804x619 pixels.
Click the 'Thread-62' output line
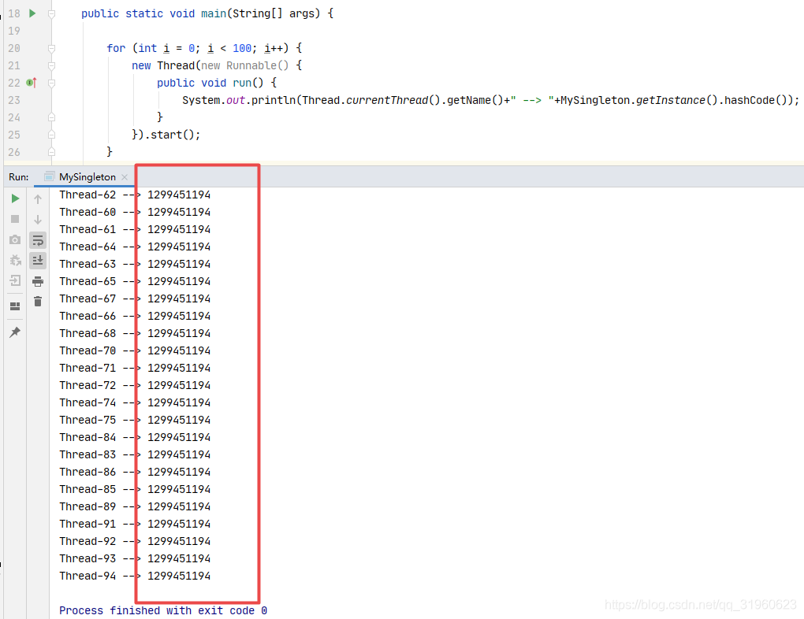(135, 195)
